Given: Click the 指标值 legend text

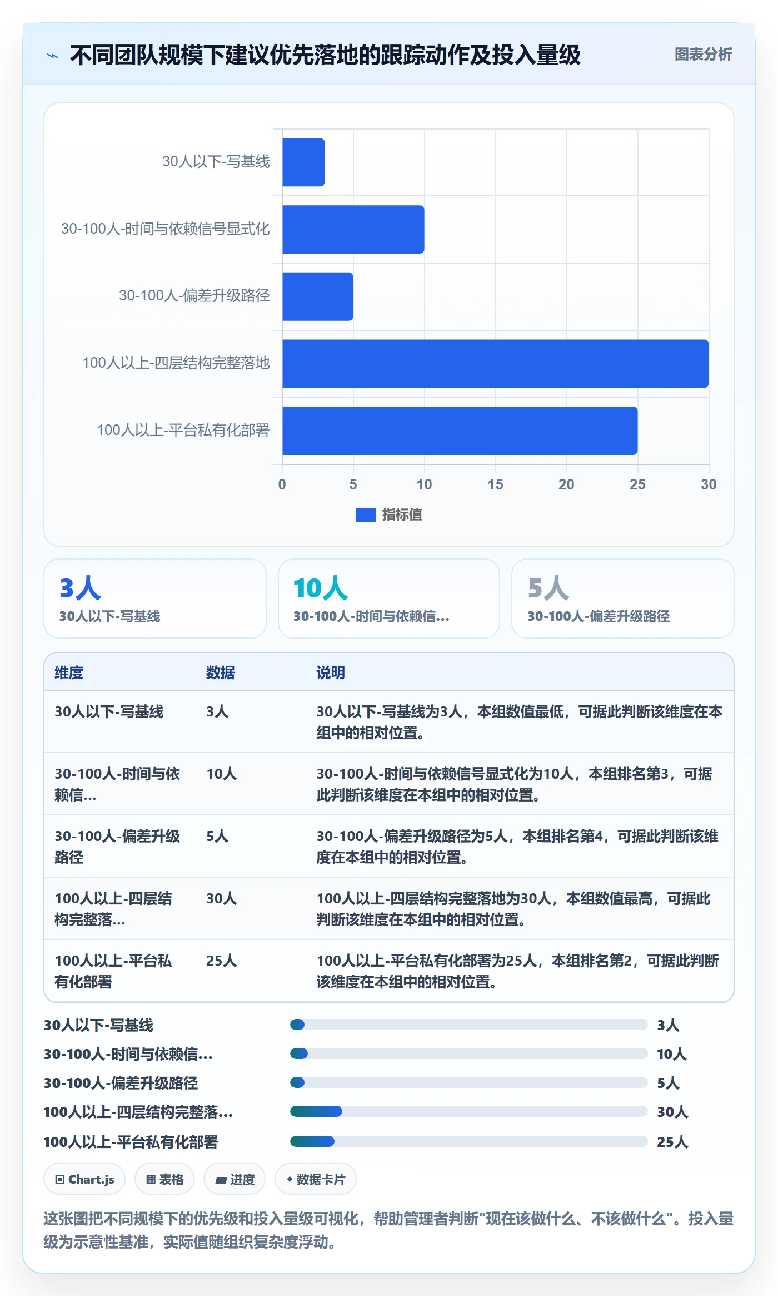Looking at the screenshot, I should click(402, 515).
